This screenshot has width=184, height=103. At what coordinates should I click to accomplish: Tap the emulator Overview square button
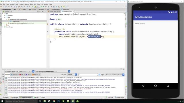pos(168,86)
